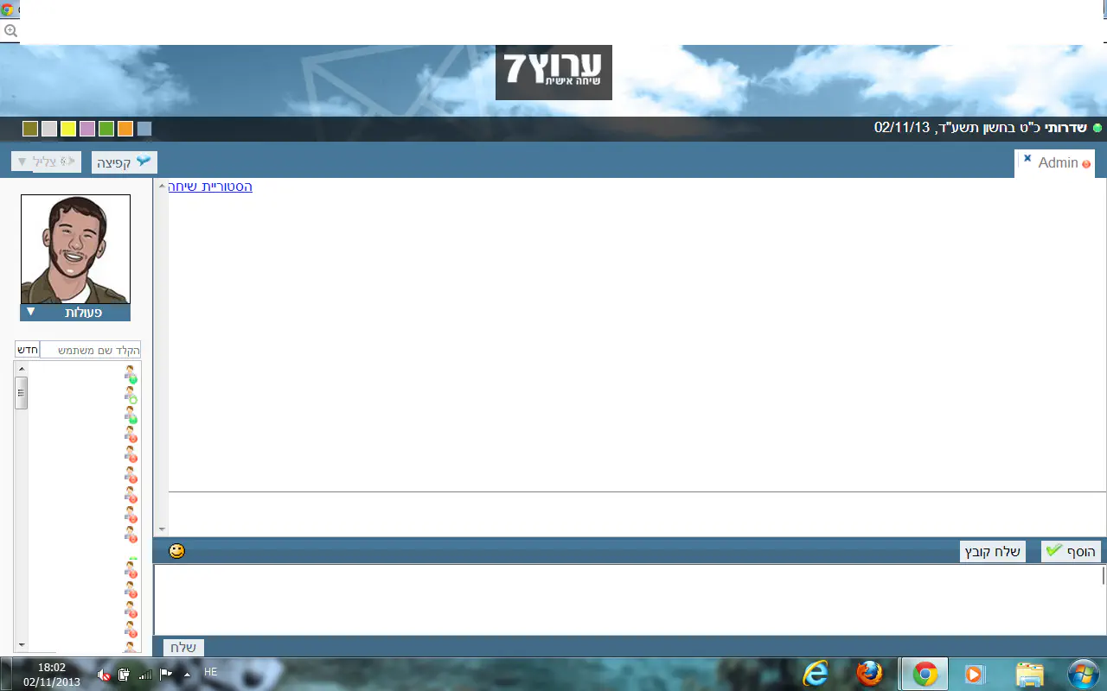Click the הוסף add button
Screen dimensions: 1107x691
tap(1071, 552)
